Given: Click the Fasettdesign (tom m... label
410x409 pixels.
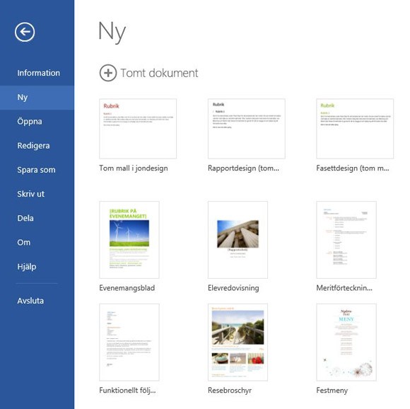Looking at the screenshot, I should pos(353,168).
